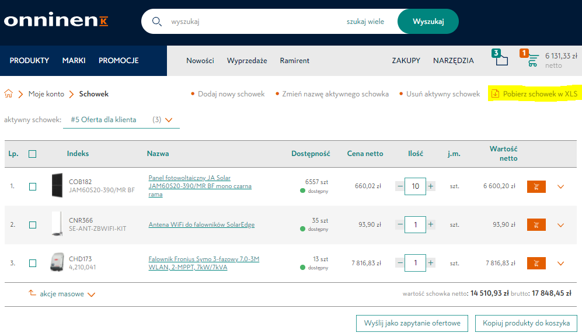The image size is (582, 336).
Task: Open the aktywny schowek dropdown
Action: pos(121,120)
